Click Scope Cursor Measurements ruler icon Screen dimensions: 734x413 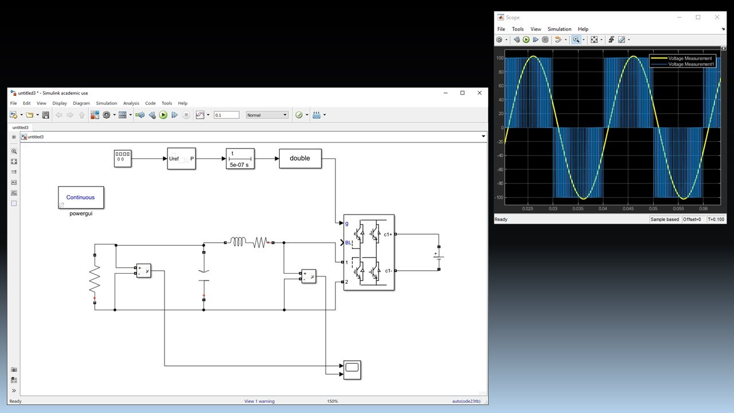click(621, 40)
